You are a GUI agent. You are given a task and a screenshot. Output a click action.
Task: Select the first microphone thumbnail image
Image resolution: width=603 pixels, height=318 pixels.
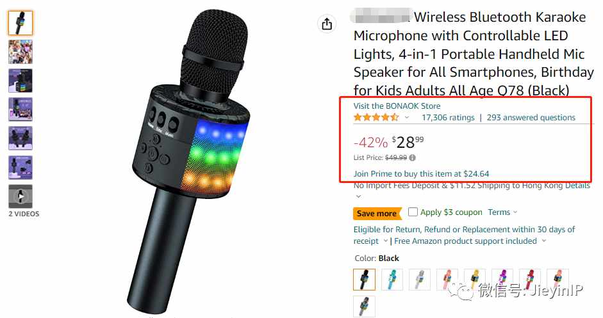pyautogui.click(x=21, y=23)
